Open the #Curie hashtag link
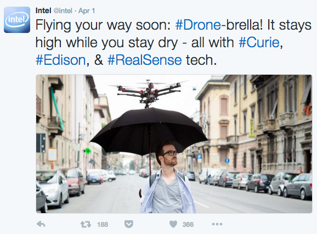Viewport: 317px width, 234px height. 259,43
